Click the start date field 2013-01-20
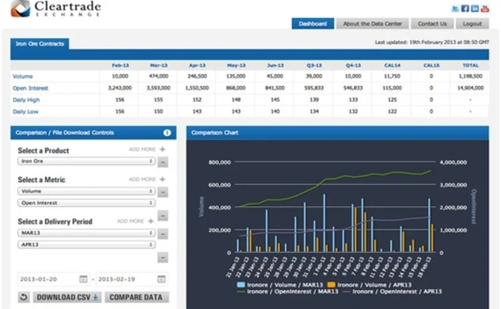Image resolution: width=501 pixels, height=309 pixels. (53, 280)
